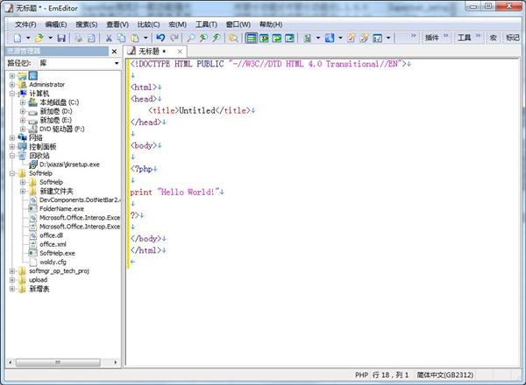The width and height of the screenshot is (526, 385).
Task: Click the Open file toolbar icon
Action: coord(39,38)
